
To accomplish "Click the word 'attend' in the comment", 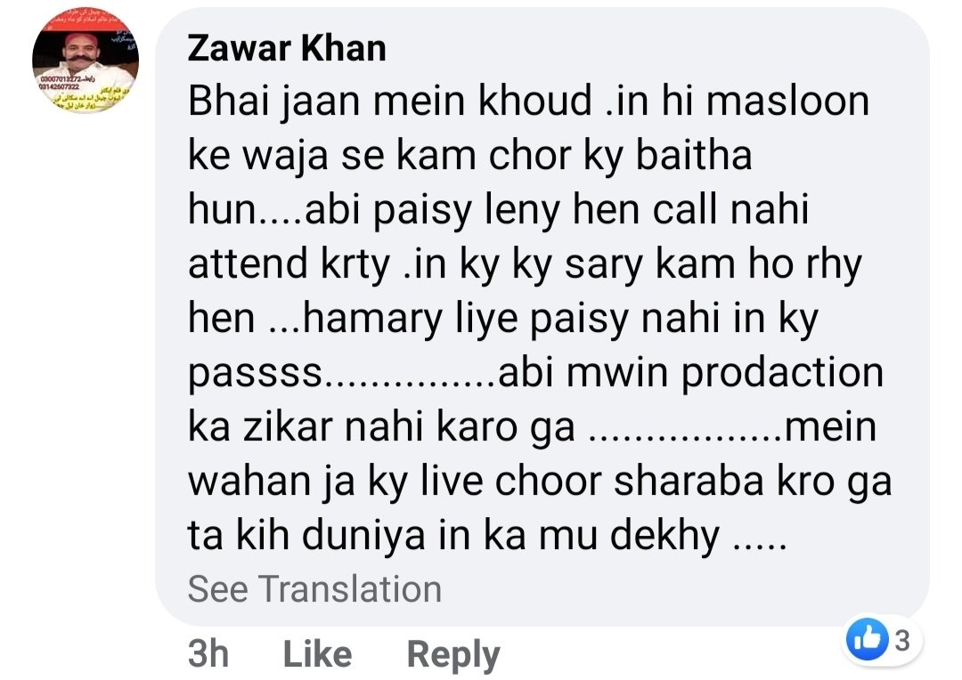I will coord(248,263).
